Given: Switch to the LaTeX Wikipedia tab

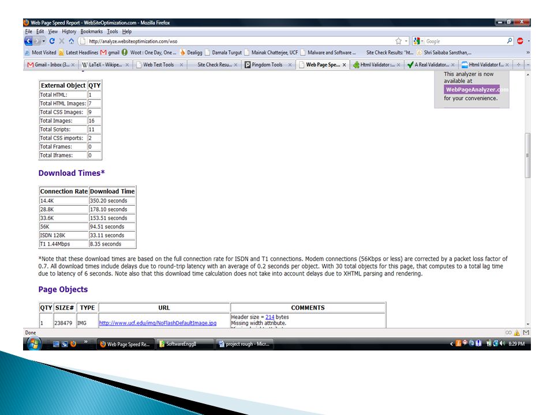Looking at the screenshot, I should (104, 65).
